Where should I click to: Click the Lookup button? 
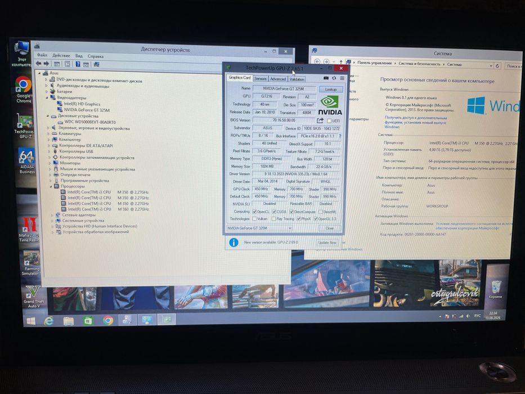coord(330,89)
